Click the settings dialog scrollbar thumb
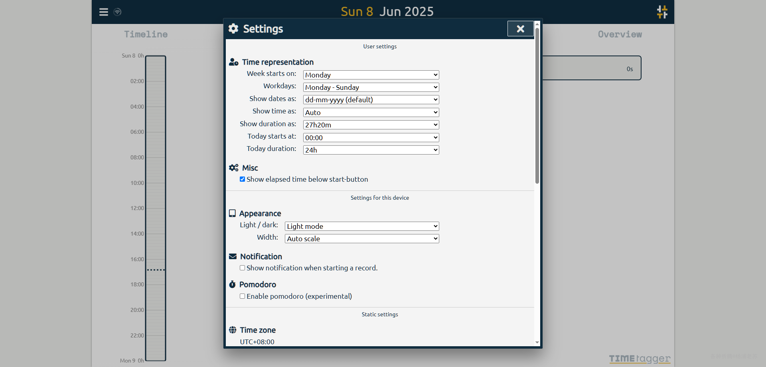Viewport: 766px width, 367px height. 537,106
